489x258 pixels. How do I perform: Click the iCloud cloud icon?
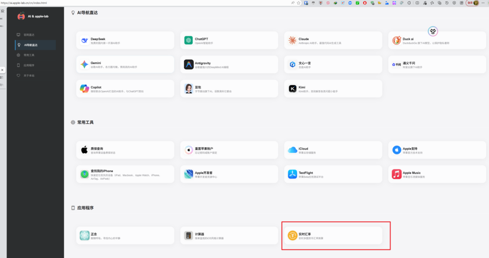coord(292,150)
